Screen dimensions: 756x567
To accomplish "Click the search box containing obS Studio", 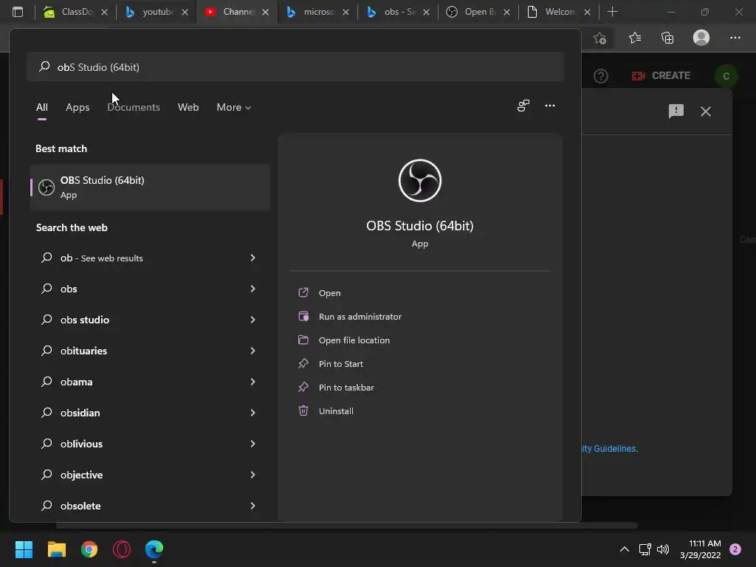I will point(295,66).
